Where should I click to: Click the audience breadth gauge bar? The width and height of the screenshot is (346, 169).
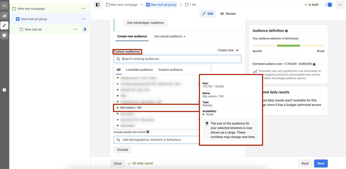point(288,46)
